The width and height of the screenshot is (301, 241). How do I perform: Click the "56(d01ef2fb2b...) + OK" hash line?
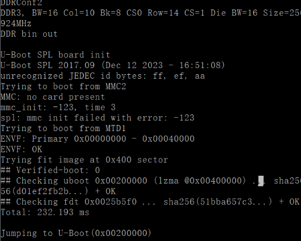pyautogui.click(x=58, y=191)
